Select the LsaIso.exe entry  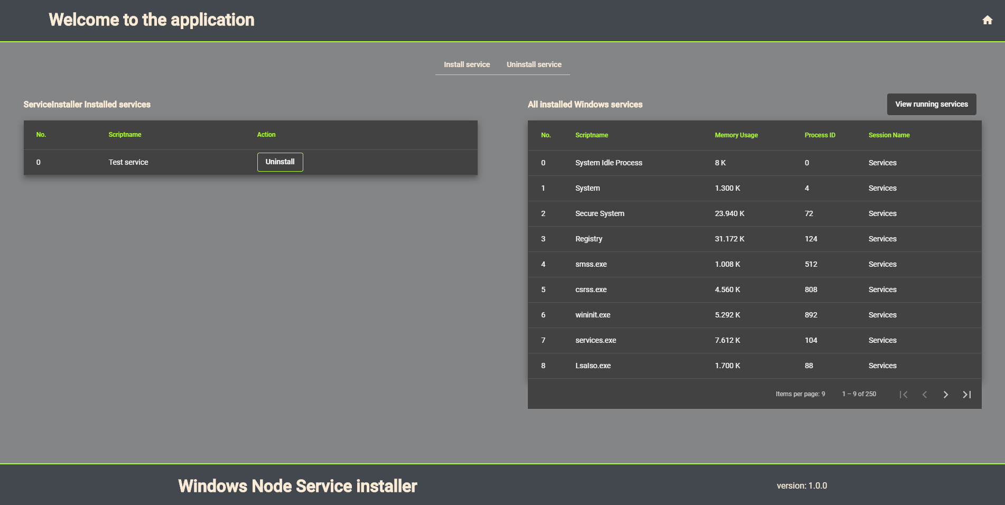[593, 366]
